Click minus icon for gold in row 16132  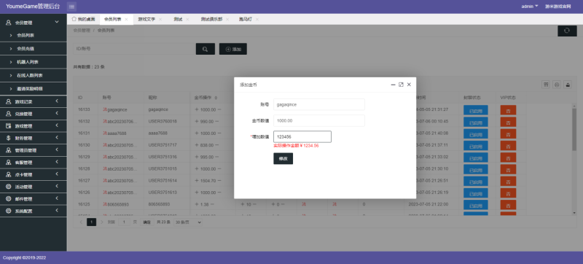click(x=216, y=122)
